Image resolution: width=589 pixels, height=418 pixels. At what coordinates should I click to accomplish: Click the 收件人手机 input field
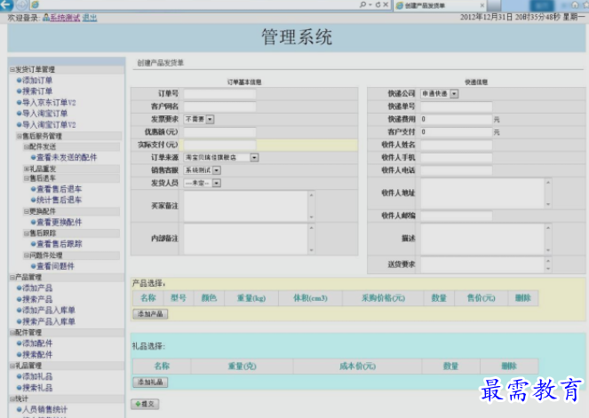coord(457,158)
